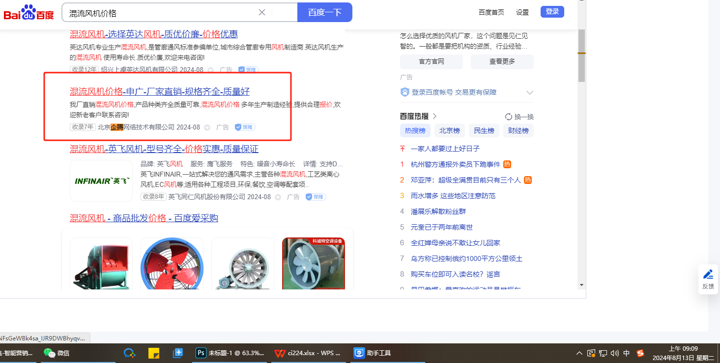
Task: Click the shield icon beside 登录百度帐号
Action: [405, 92]
